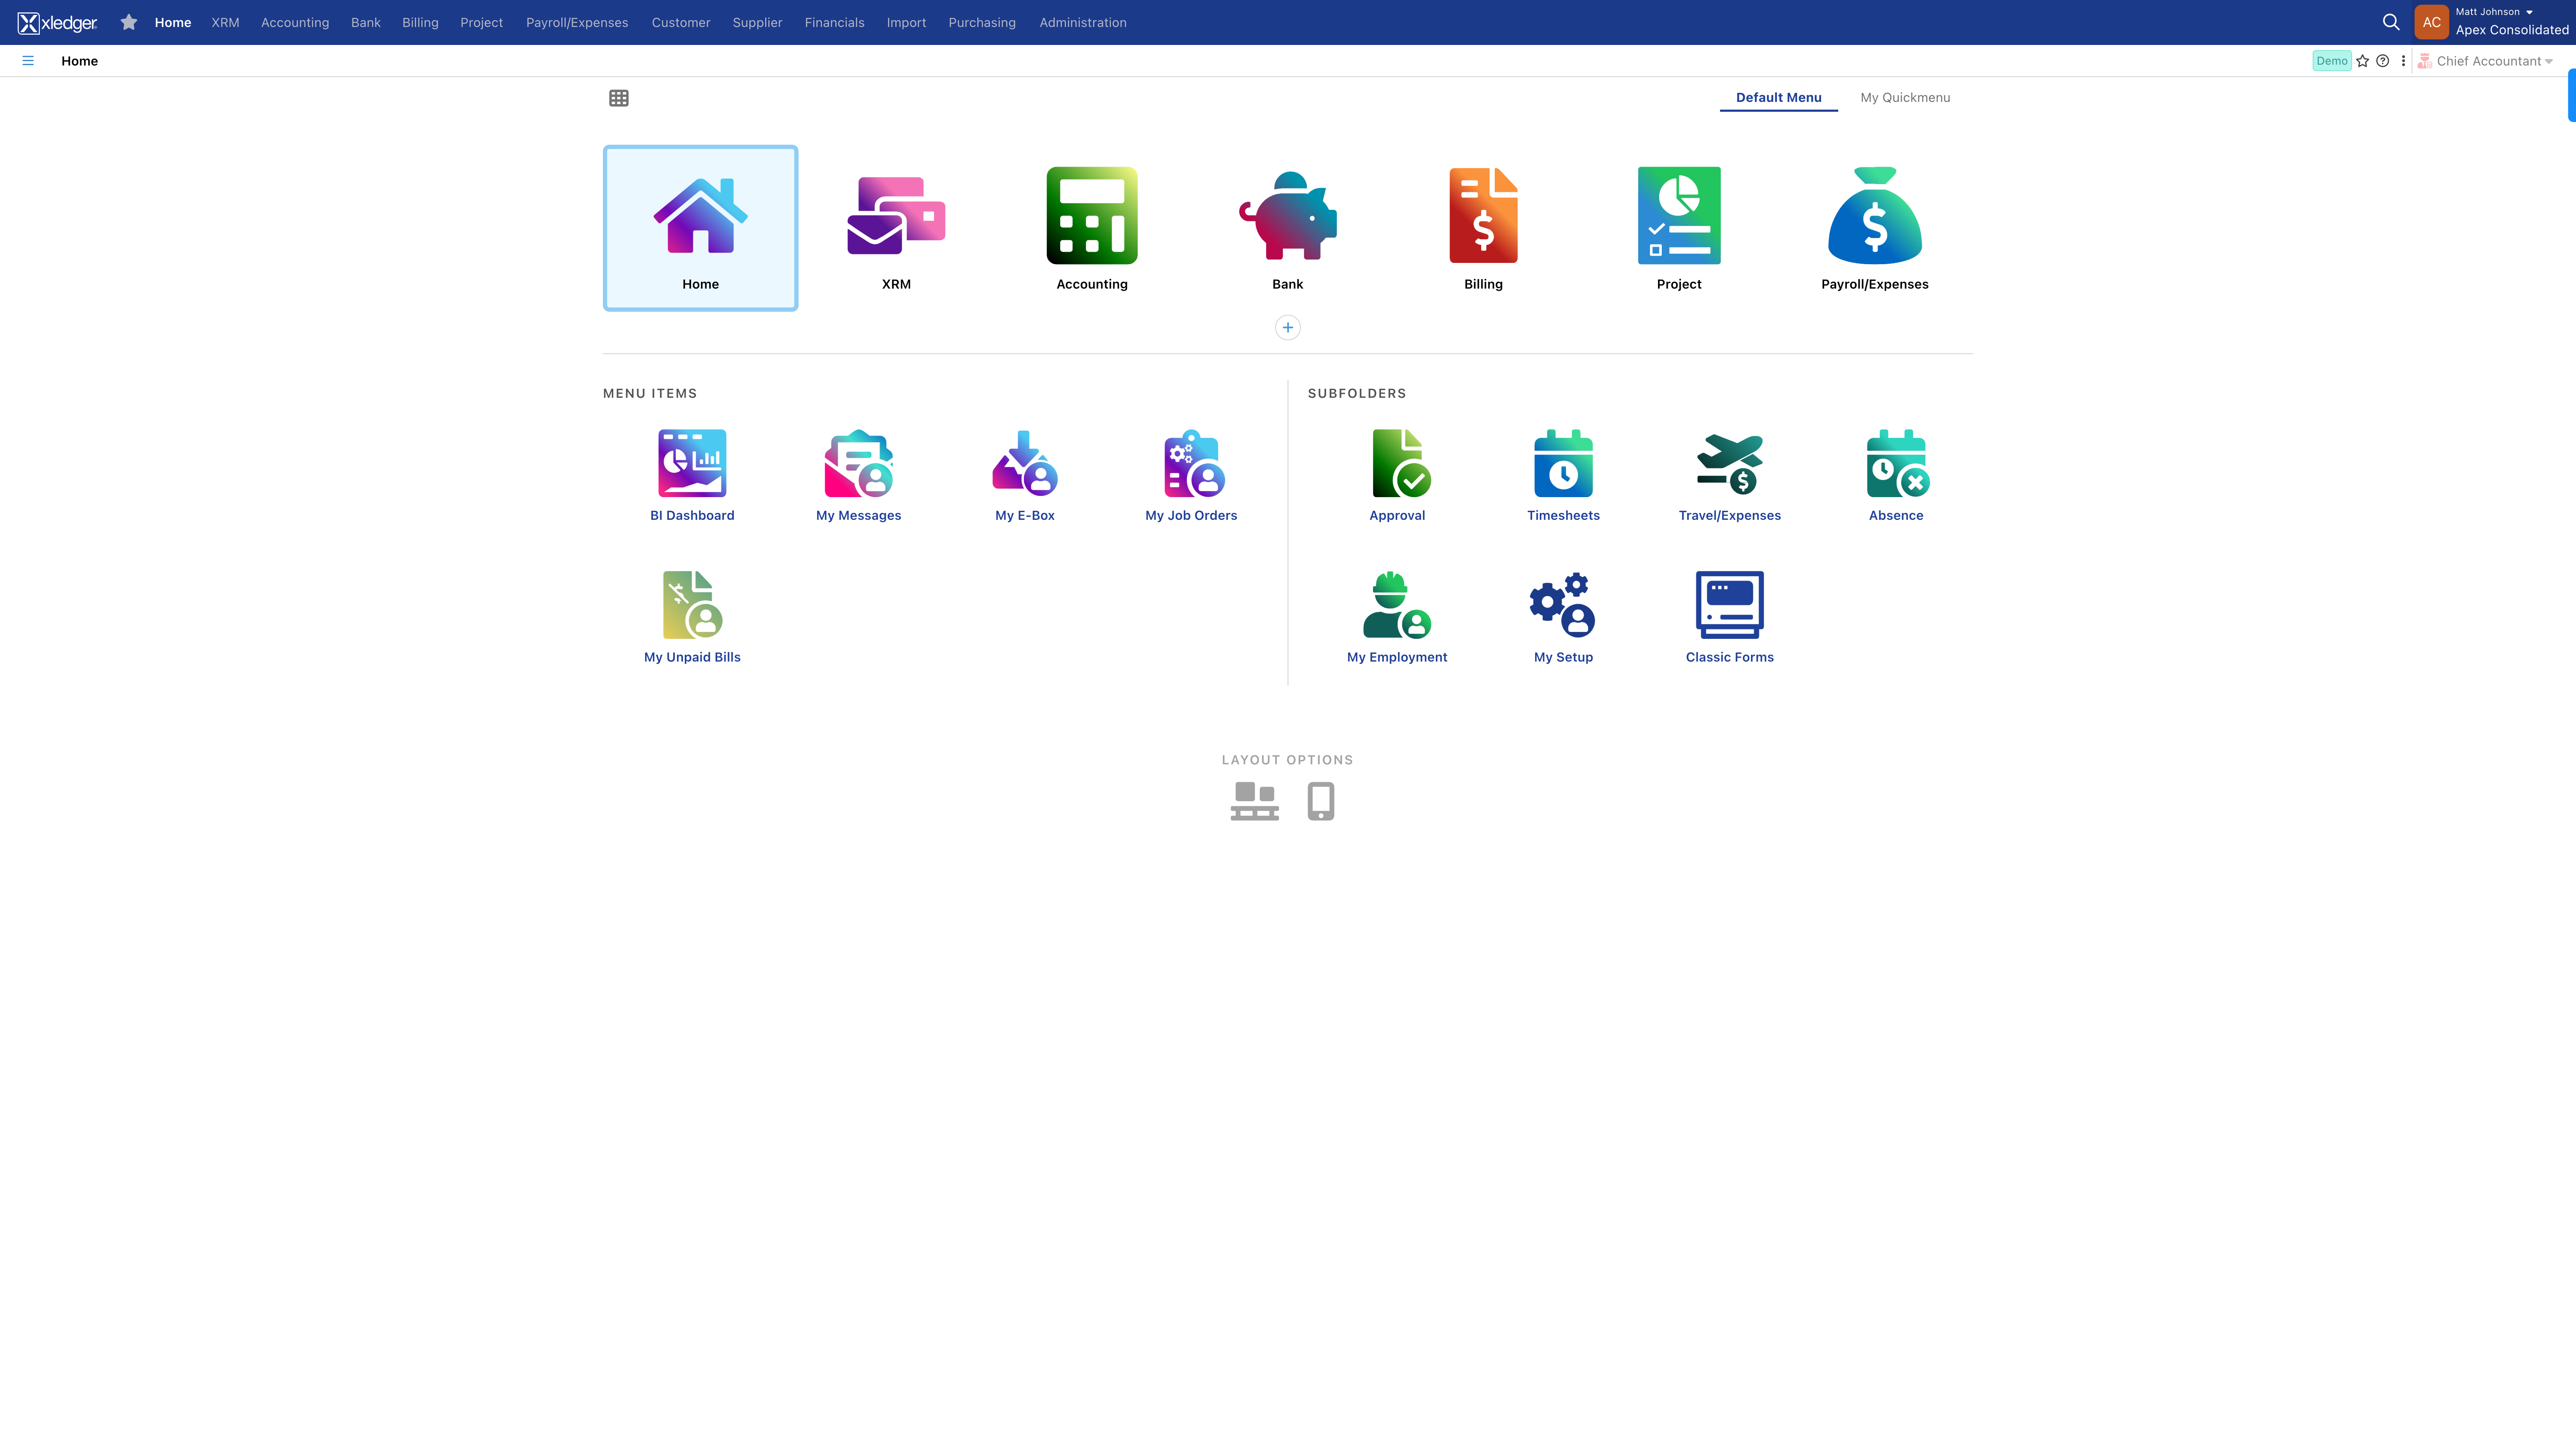Click the Demo badge
This screenshot has height=1449, width=2576.
coord(2331,61)
